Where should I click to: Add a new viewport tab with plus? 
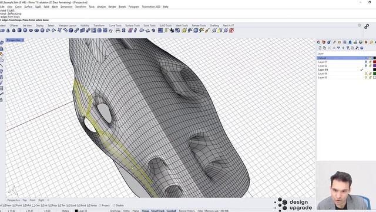[x=48, y=200]
